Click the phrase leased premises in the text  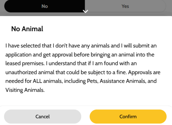[25, 63]
